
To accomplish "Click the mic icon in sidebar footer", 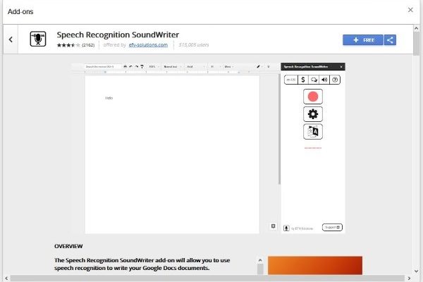I will click(x=286, y=228).
